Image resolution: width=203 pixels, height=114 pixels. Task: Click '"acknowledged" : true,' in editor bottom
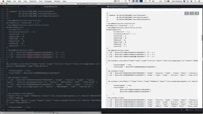tap(19, 107)
